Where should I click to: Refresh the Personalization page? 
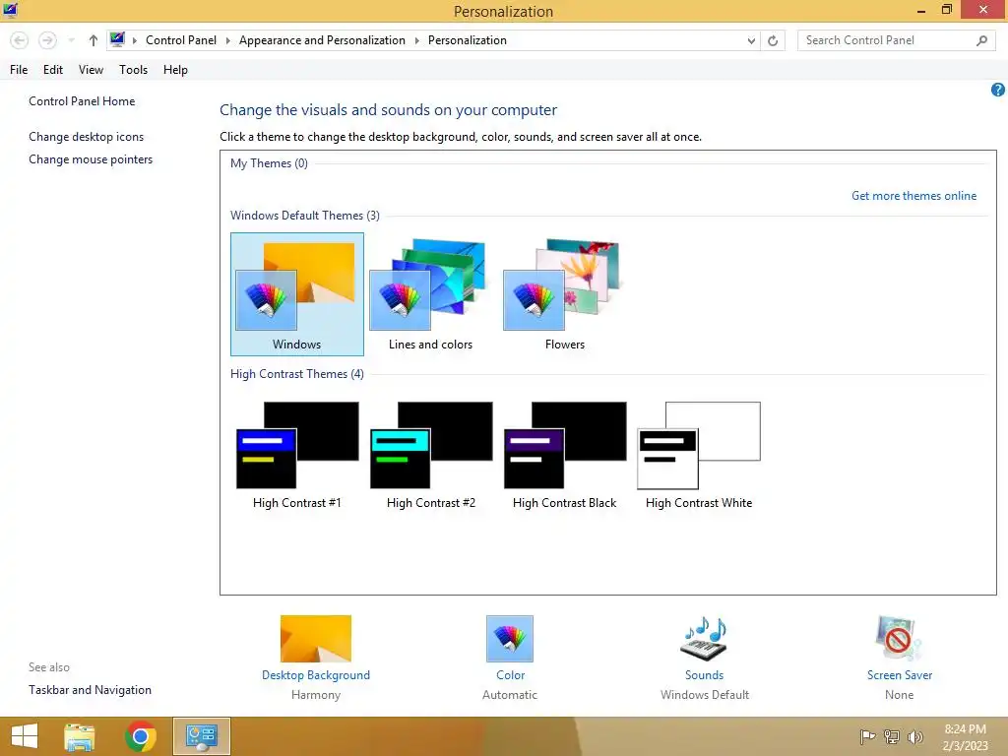(773, 40)
